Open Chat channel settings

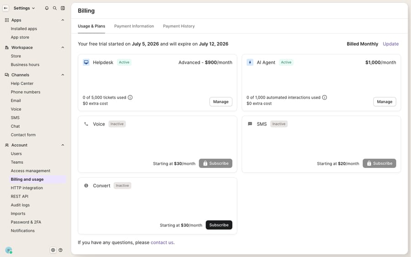tap(15, 126)
